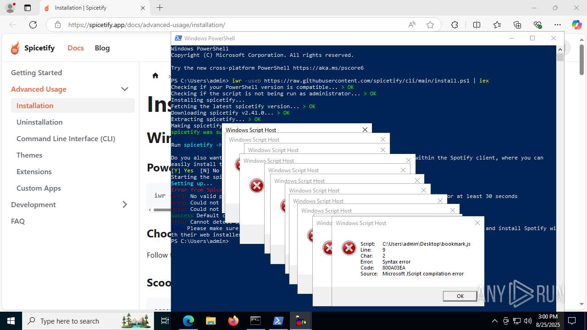Open the Blog navigation tab
The image size is (587, 330).
tap(102, 48)
